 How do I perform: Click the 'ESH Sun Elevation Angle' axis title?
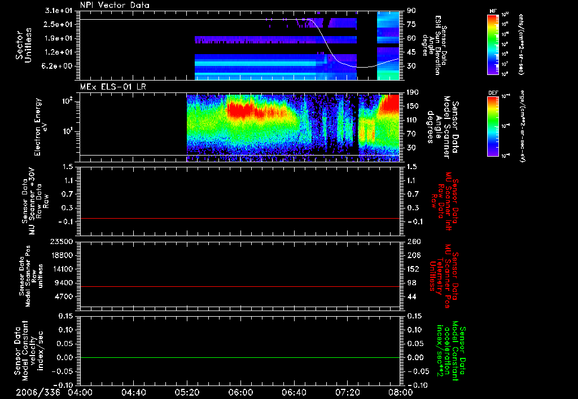click(435, 45)
